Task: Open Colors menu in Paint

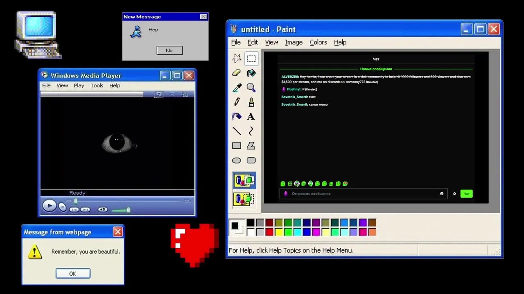Action: pos(318,42)
